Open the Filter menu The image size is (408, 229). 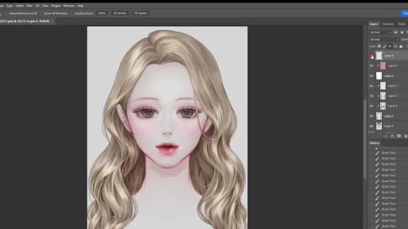(29, 6)
